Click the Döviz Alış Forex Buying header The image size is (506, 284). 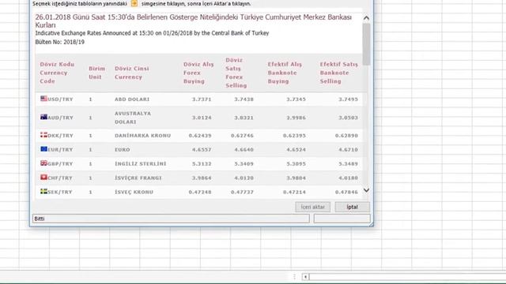[198, 73]
